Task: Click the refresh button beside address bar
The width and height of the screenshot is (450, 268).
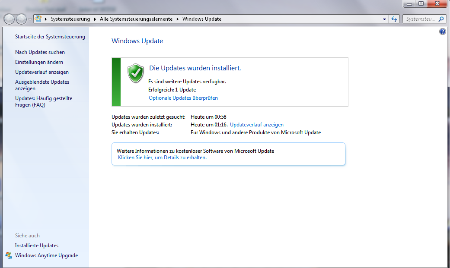Action: (394, 19)
